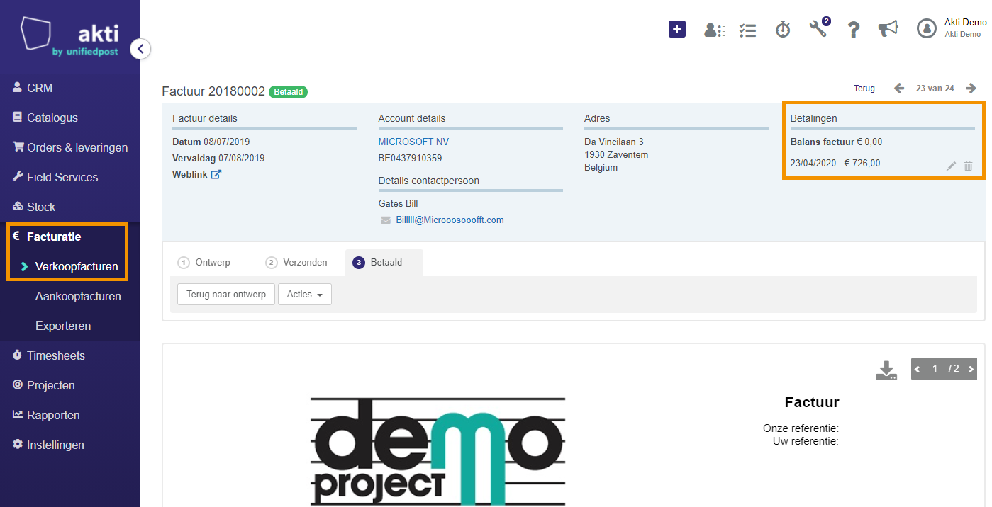The image size is (992, 507).
Task: Open the Acties dropdown
Action: 305,294
